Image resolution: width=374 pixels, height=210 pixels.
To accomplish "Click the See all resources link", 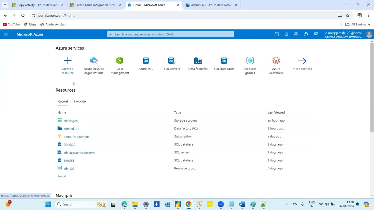I will pyautogui.click(x=62, y=176).
